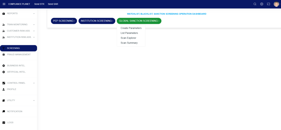Expand the Utility sidebar chevron
Image resolution: width=281 pixels, height=130 pixels.
[x=34, y=100]
